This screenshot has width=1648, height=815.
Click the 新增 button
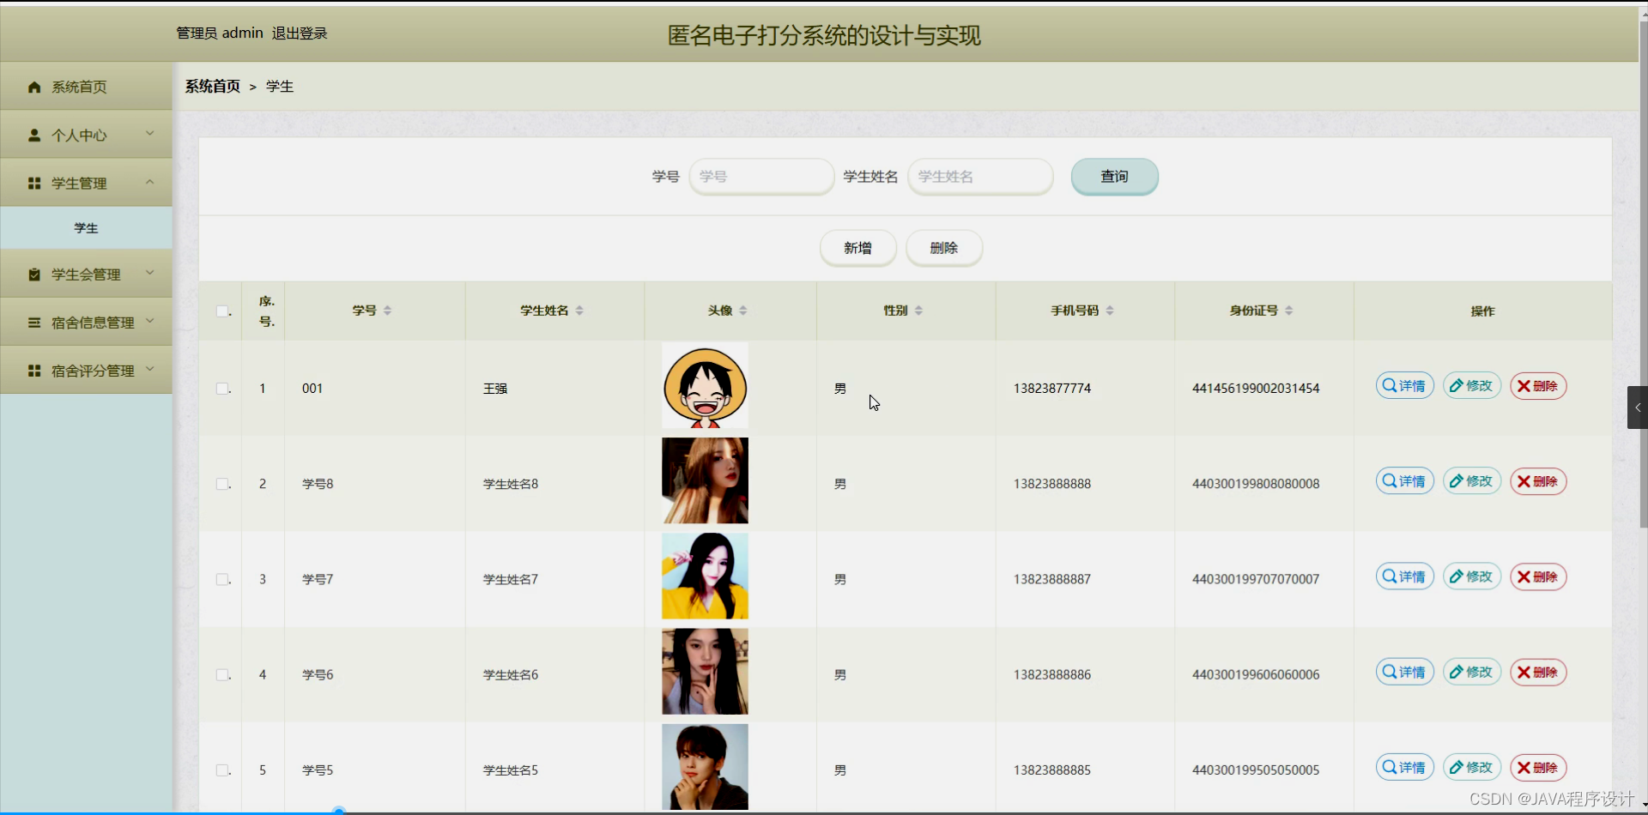pyautogui.click(x=857, y=248)
